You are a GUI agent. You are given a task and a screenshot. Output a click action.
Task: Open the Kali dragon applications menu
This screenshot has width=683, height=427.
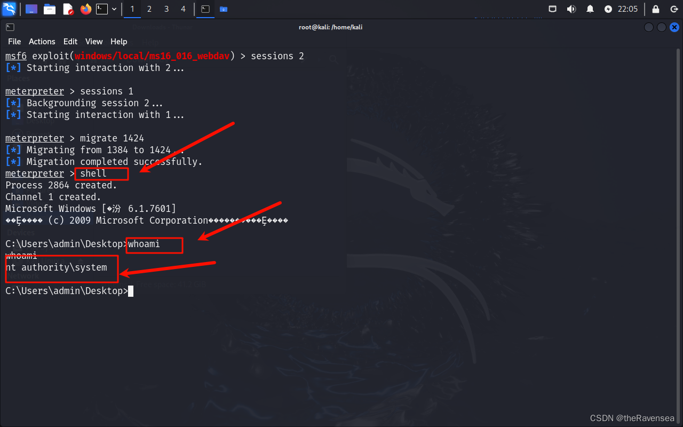[9, 9]
